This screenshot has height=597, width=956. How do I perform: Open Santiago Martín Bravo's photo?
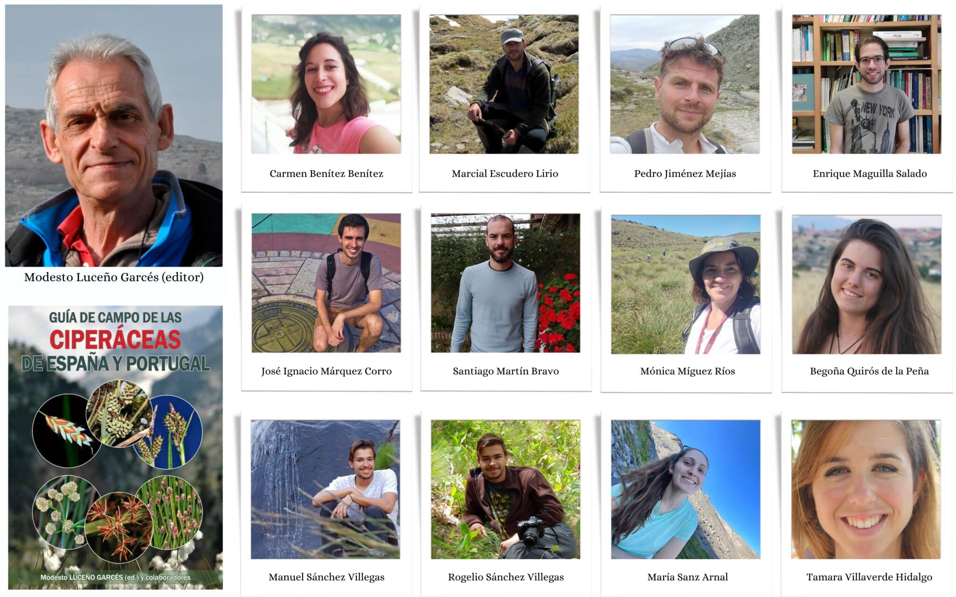505,283
